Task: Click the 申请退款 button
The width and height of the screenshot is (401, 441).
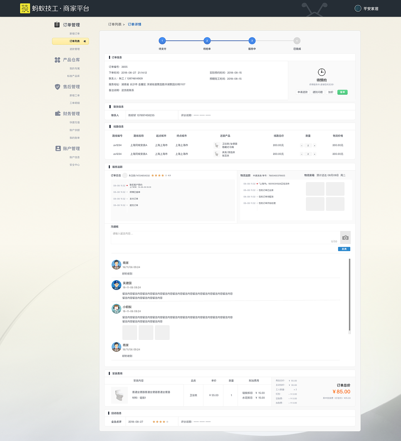Action: (303, 92)
